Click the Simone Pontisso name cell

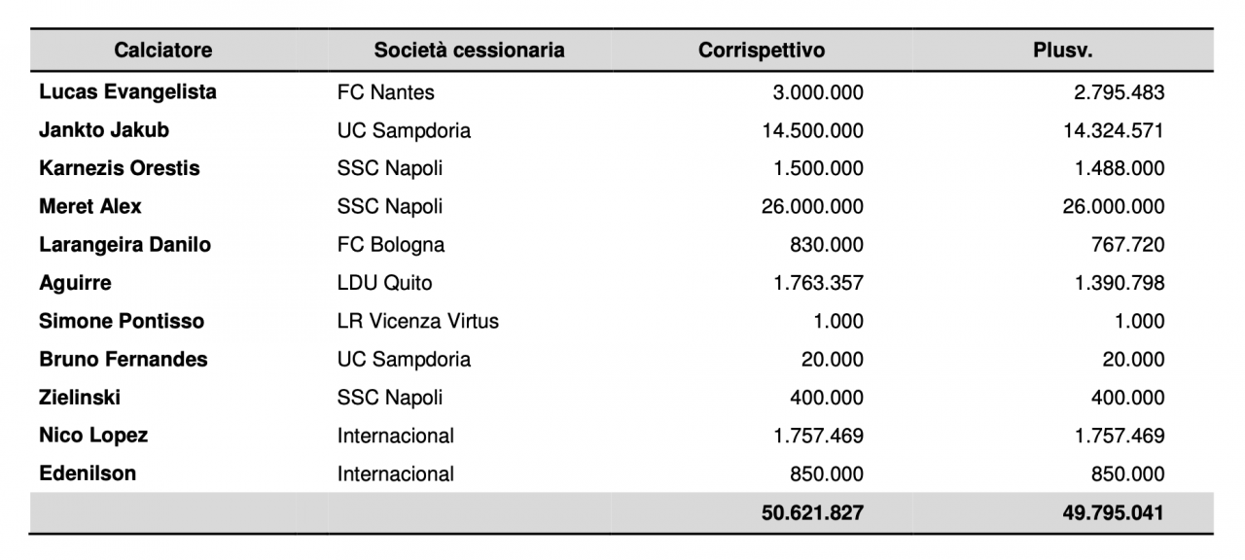122,321
